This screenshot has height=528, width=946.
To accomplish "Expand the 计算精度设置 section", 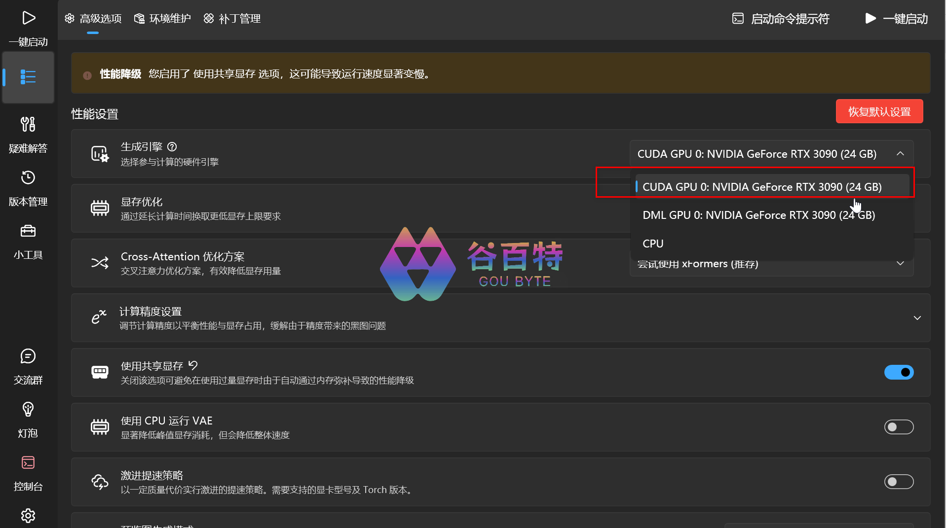I will [917, 318].
